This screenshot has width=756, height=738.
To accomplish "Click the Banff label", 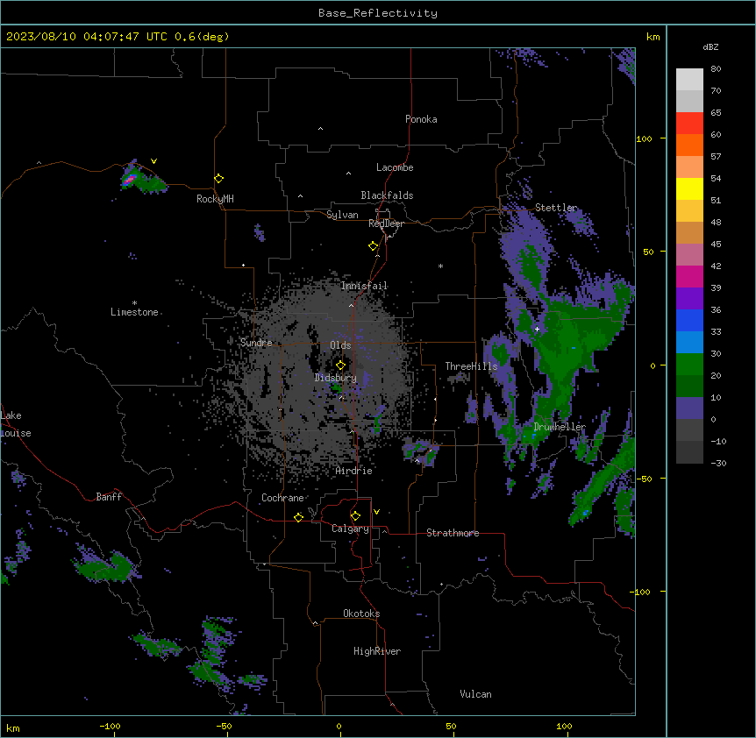I will point(109,497).
